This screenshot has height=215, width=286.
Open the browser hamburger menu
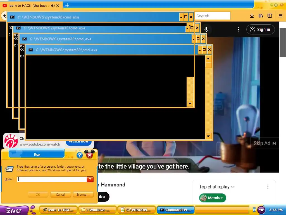click(x=281, y=16)
